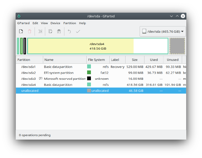Click the Resize/Move partition arrow icon
Image resolution: width=202 pixels, height=158 pixels.
[x=40, y=31]
